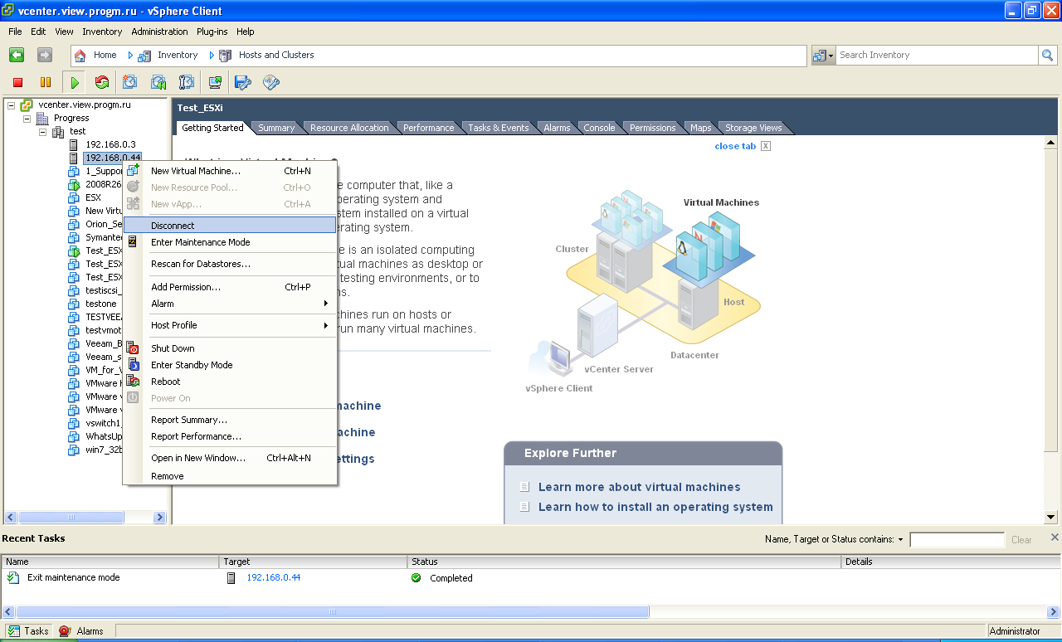This screenshot has width=1062, height=642.
Task: Click the search magnifier icon
Action: 1047,55
